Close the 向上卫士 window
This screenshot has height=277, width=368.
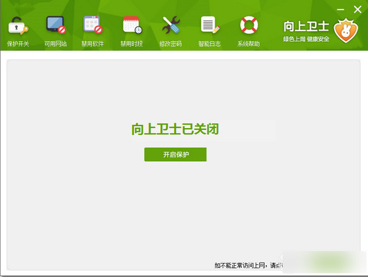click(x=358, y=10)
